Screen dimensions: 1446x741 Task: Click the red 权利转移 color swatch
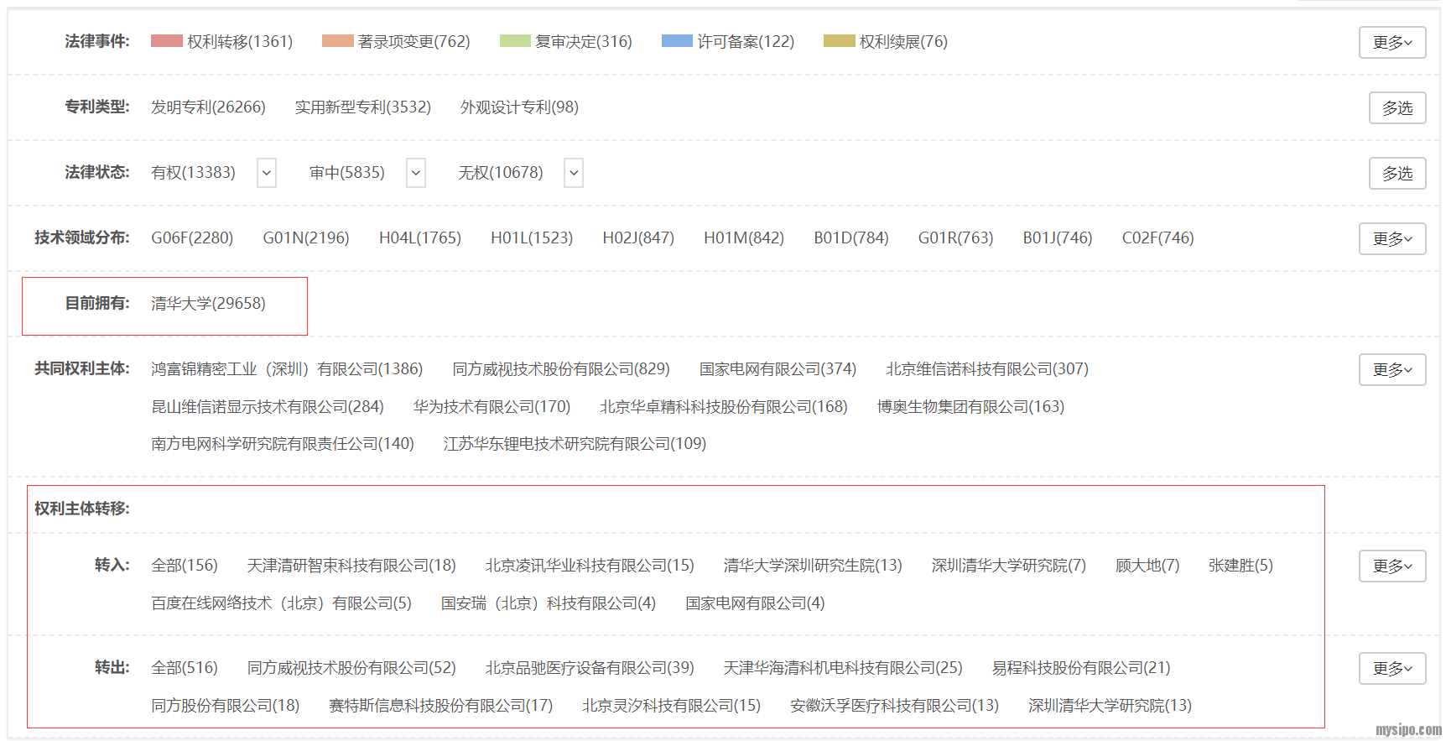pos(166,41)
